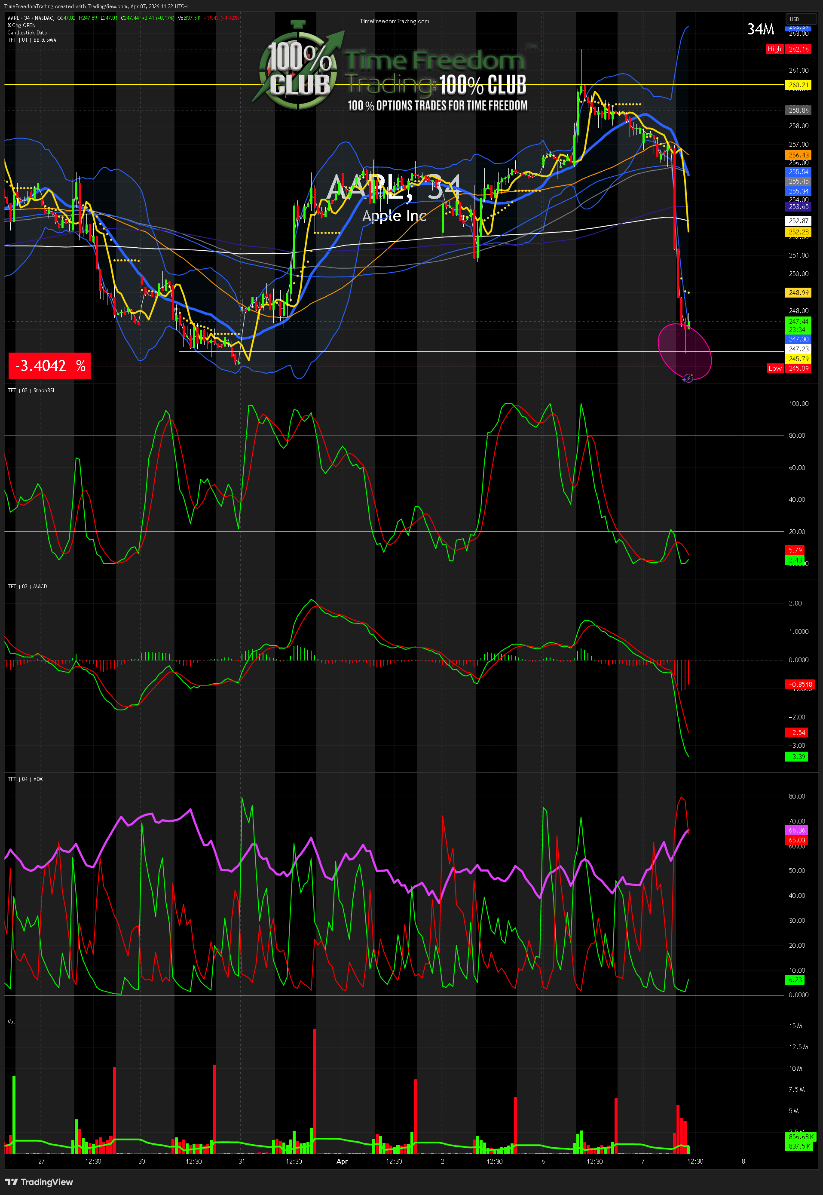Click the red Low price tag
823x1195 pixels.
[774, 369]
